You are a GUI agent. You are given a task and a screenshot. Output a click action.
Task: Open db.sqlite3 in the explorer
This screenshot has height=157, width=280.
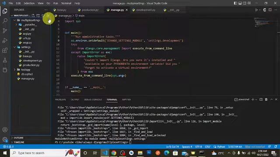tap(27, 74)
